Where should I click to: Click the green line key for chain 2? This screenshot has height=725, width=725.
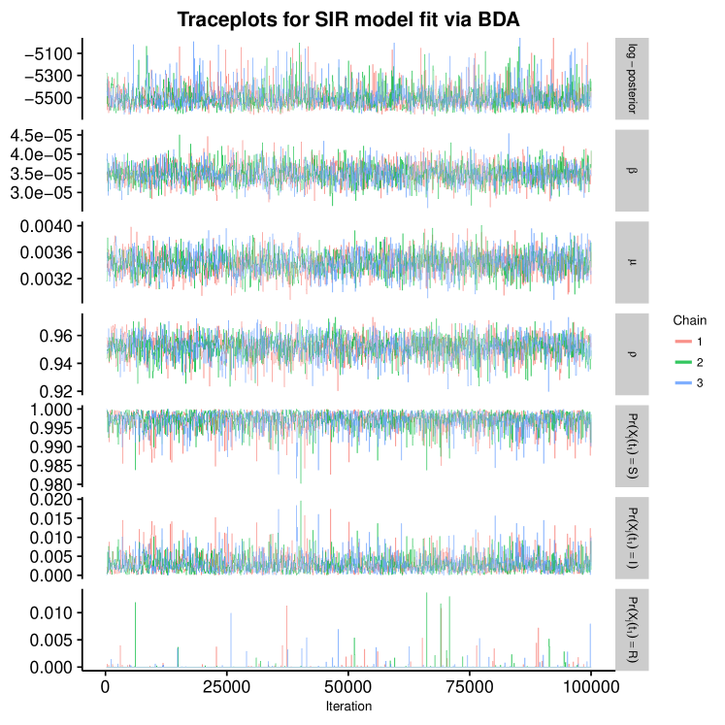683,362
